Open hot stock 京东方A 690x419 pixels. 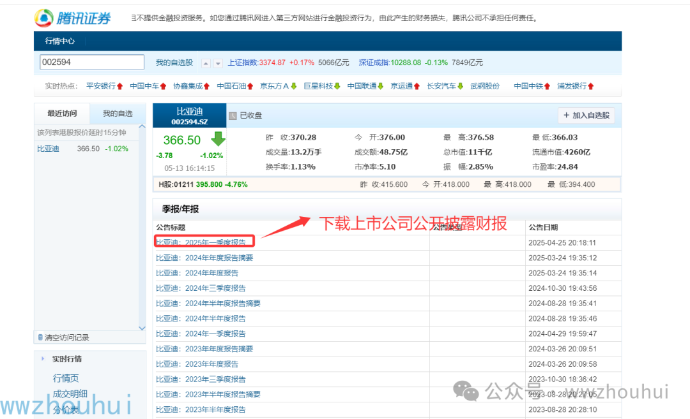(275, 86)
